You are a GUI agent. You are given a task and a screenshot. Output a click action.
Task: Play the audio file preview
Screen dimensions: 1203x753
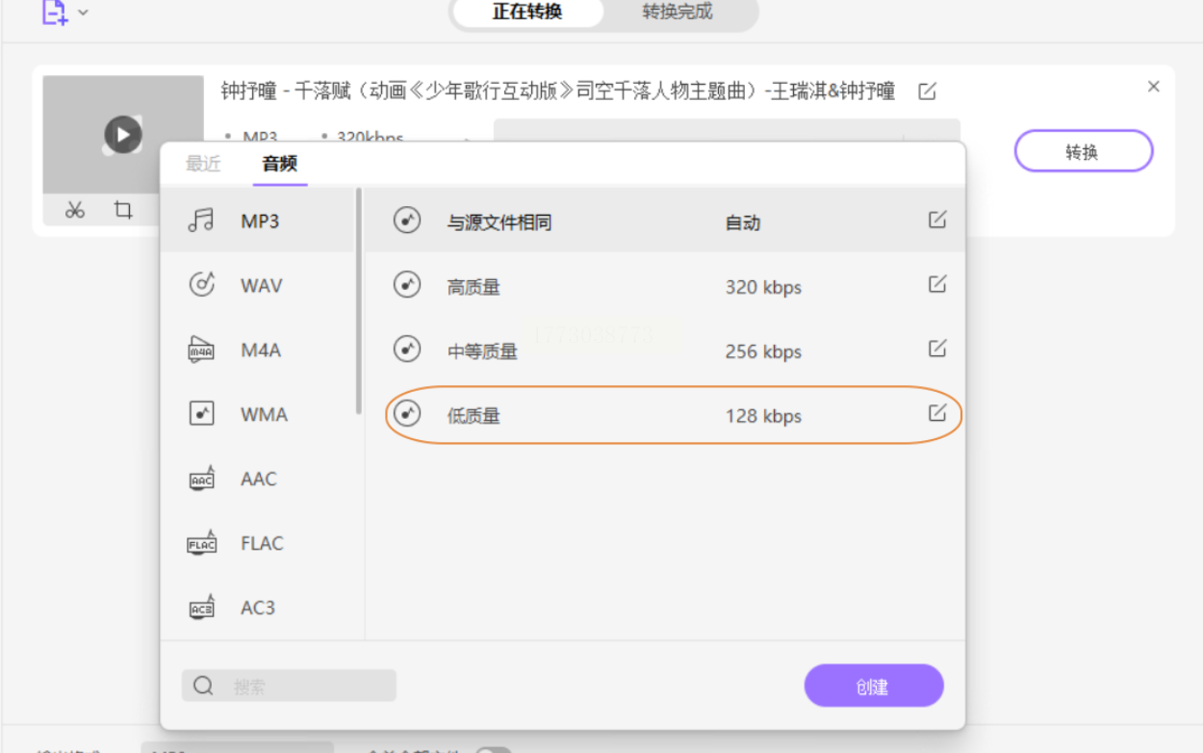122,135
